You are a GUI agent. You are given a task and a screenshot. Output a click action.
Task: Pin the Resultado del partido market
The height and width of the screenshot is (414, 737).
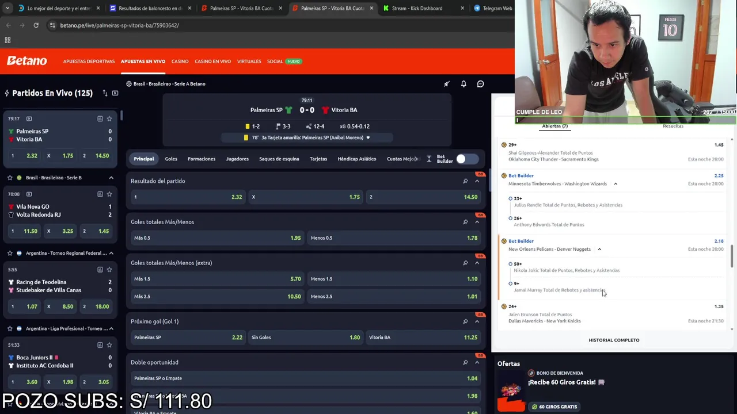[465, 181]
